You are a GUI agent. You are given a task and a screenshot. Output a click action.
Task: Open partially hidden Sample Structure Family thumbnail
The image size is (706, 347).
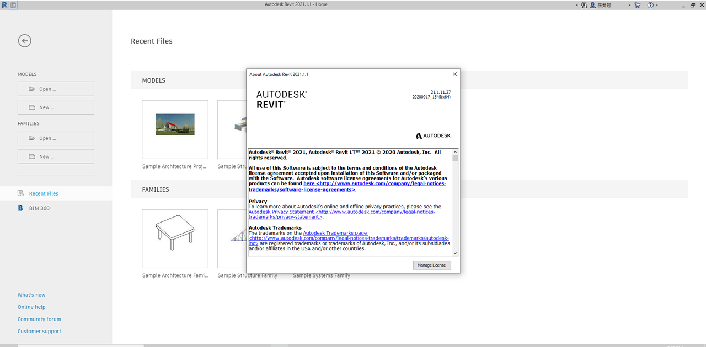(x=232, y=238)
